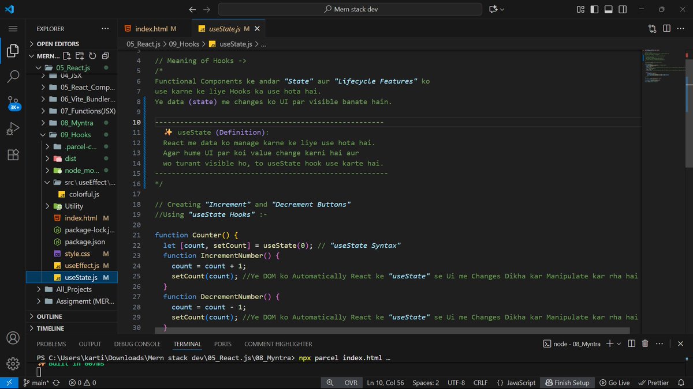This screenshot has height=389, width=693.
Task: Open the Output panel tab
Action: [90, 344]
